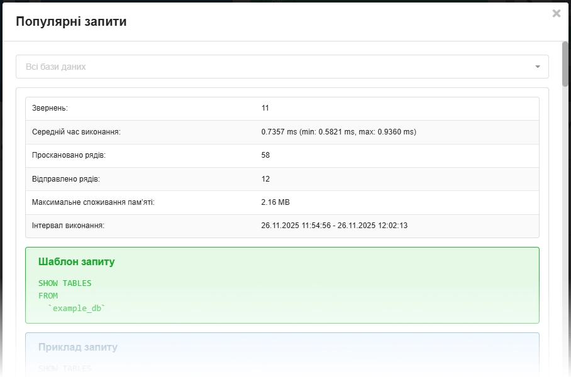Click the Середній час виконання label

[x=76, y=132]
